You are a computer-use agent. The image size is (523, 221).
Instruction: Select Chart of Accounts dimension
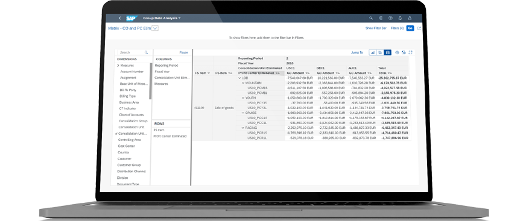tap(131, 115)
